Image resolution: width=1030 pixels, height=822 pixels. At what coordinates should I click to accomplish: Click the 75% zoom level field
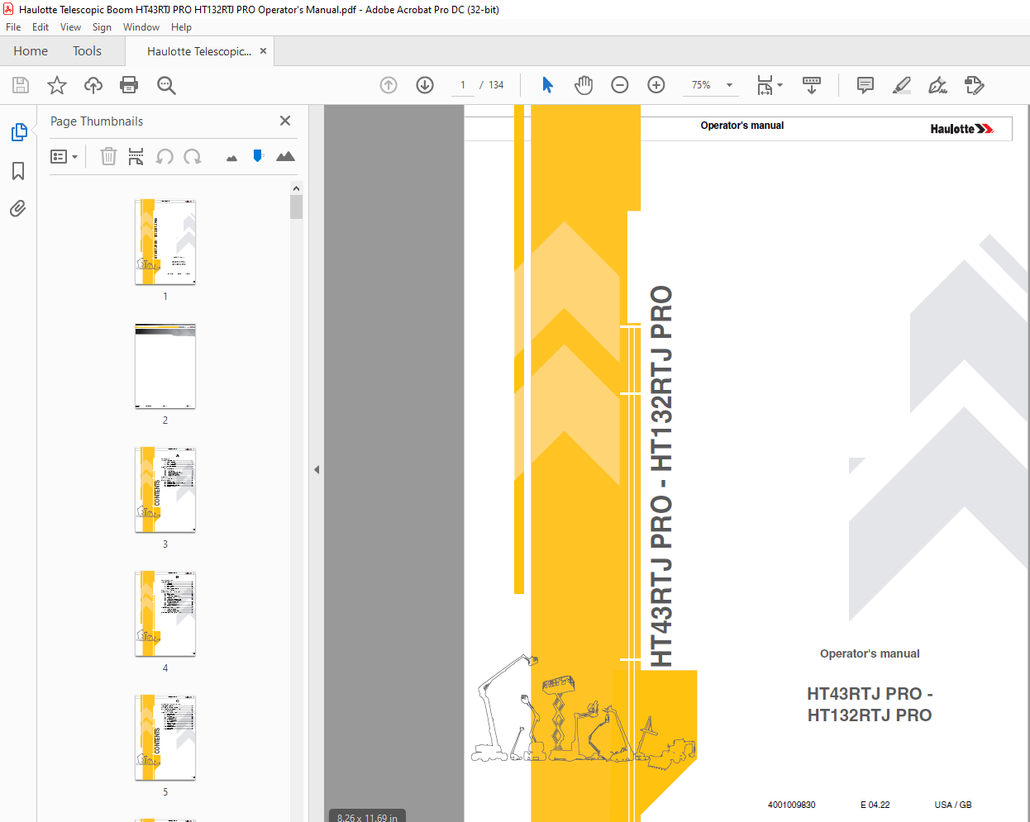pyautogui.click(x=701, y=85)
